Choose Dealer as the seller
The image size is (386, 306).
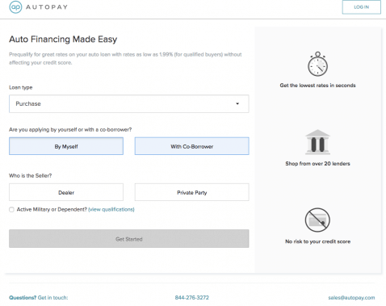(66, 192)
